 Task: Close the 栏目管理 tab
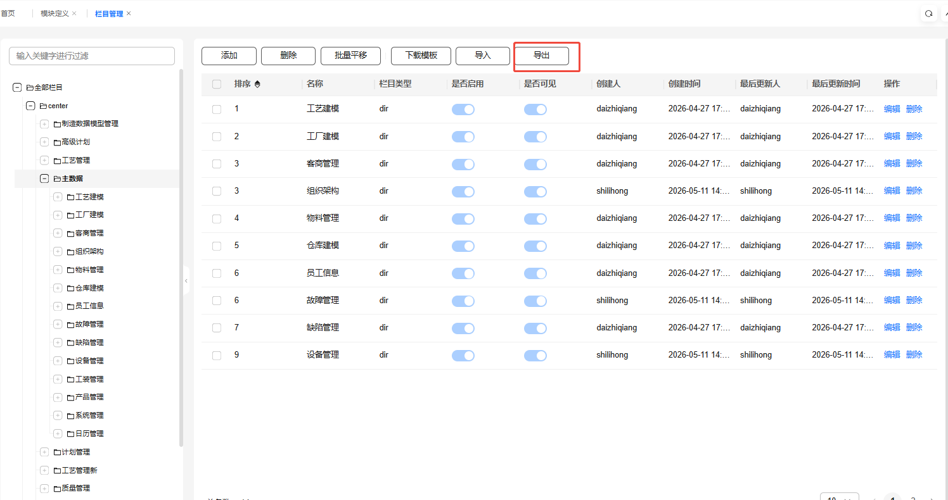[129, 13]
